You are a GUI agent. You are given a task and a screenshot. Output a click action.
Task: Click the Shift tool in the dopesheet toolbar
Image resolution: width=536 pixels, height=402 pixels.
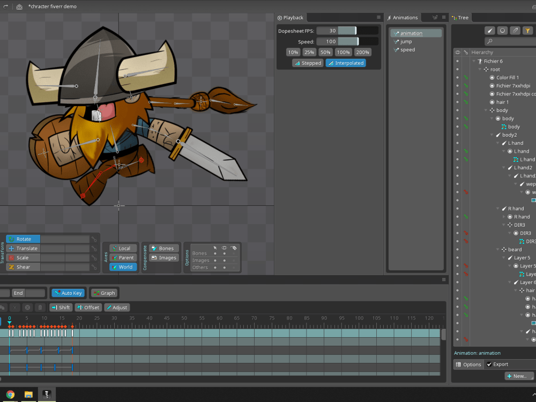point(61,307)
